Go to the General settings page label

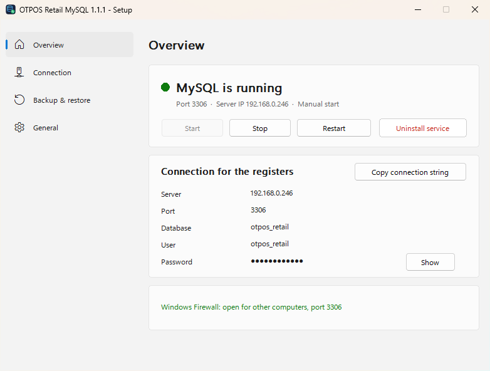(46, 127)
